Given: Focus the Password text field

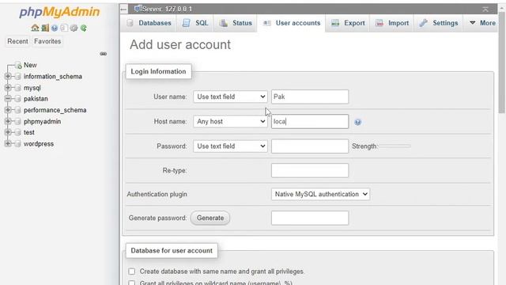Looking at the screenshot, I should pos(310,146).
